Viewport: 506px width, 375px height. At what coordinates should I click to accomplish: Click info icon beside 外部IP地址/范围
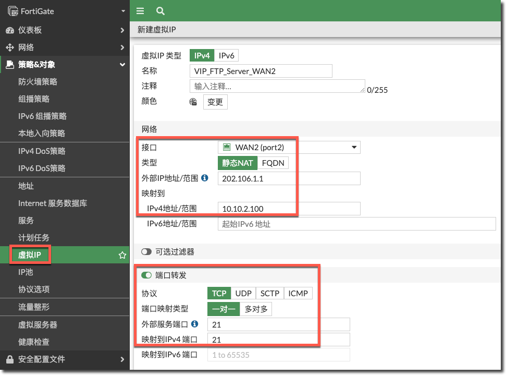205,178
